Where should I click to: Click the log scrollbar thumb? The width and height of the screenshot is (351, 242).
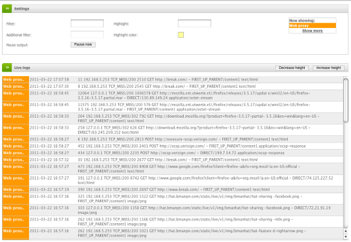(x=346, y=100)
